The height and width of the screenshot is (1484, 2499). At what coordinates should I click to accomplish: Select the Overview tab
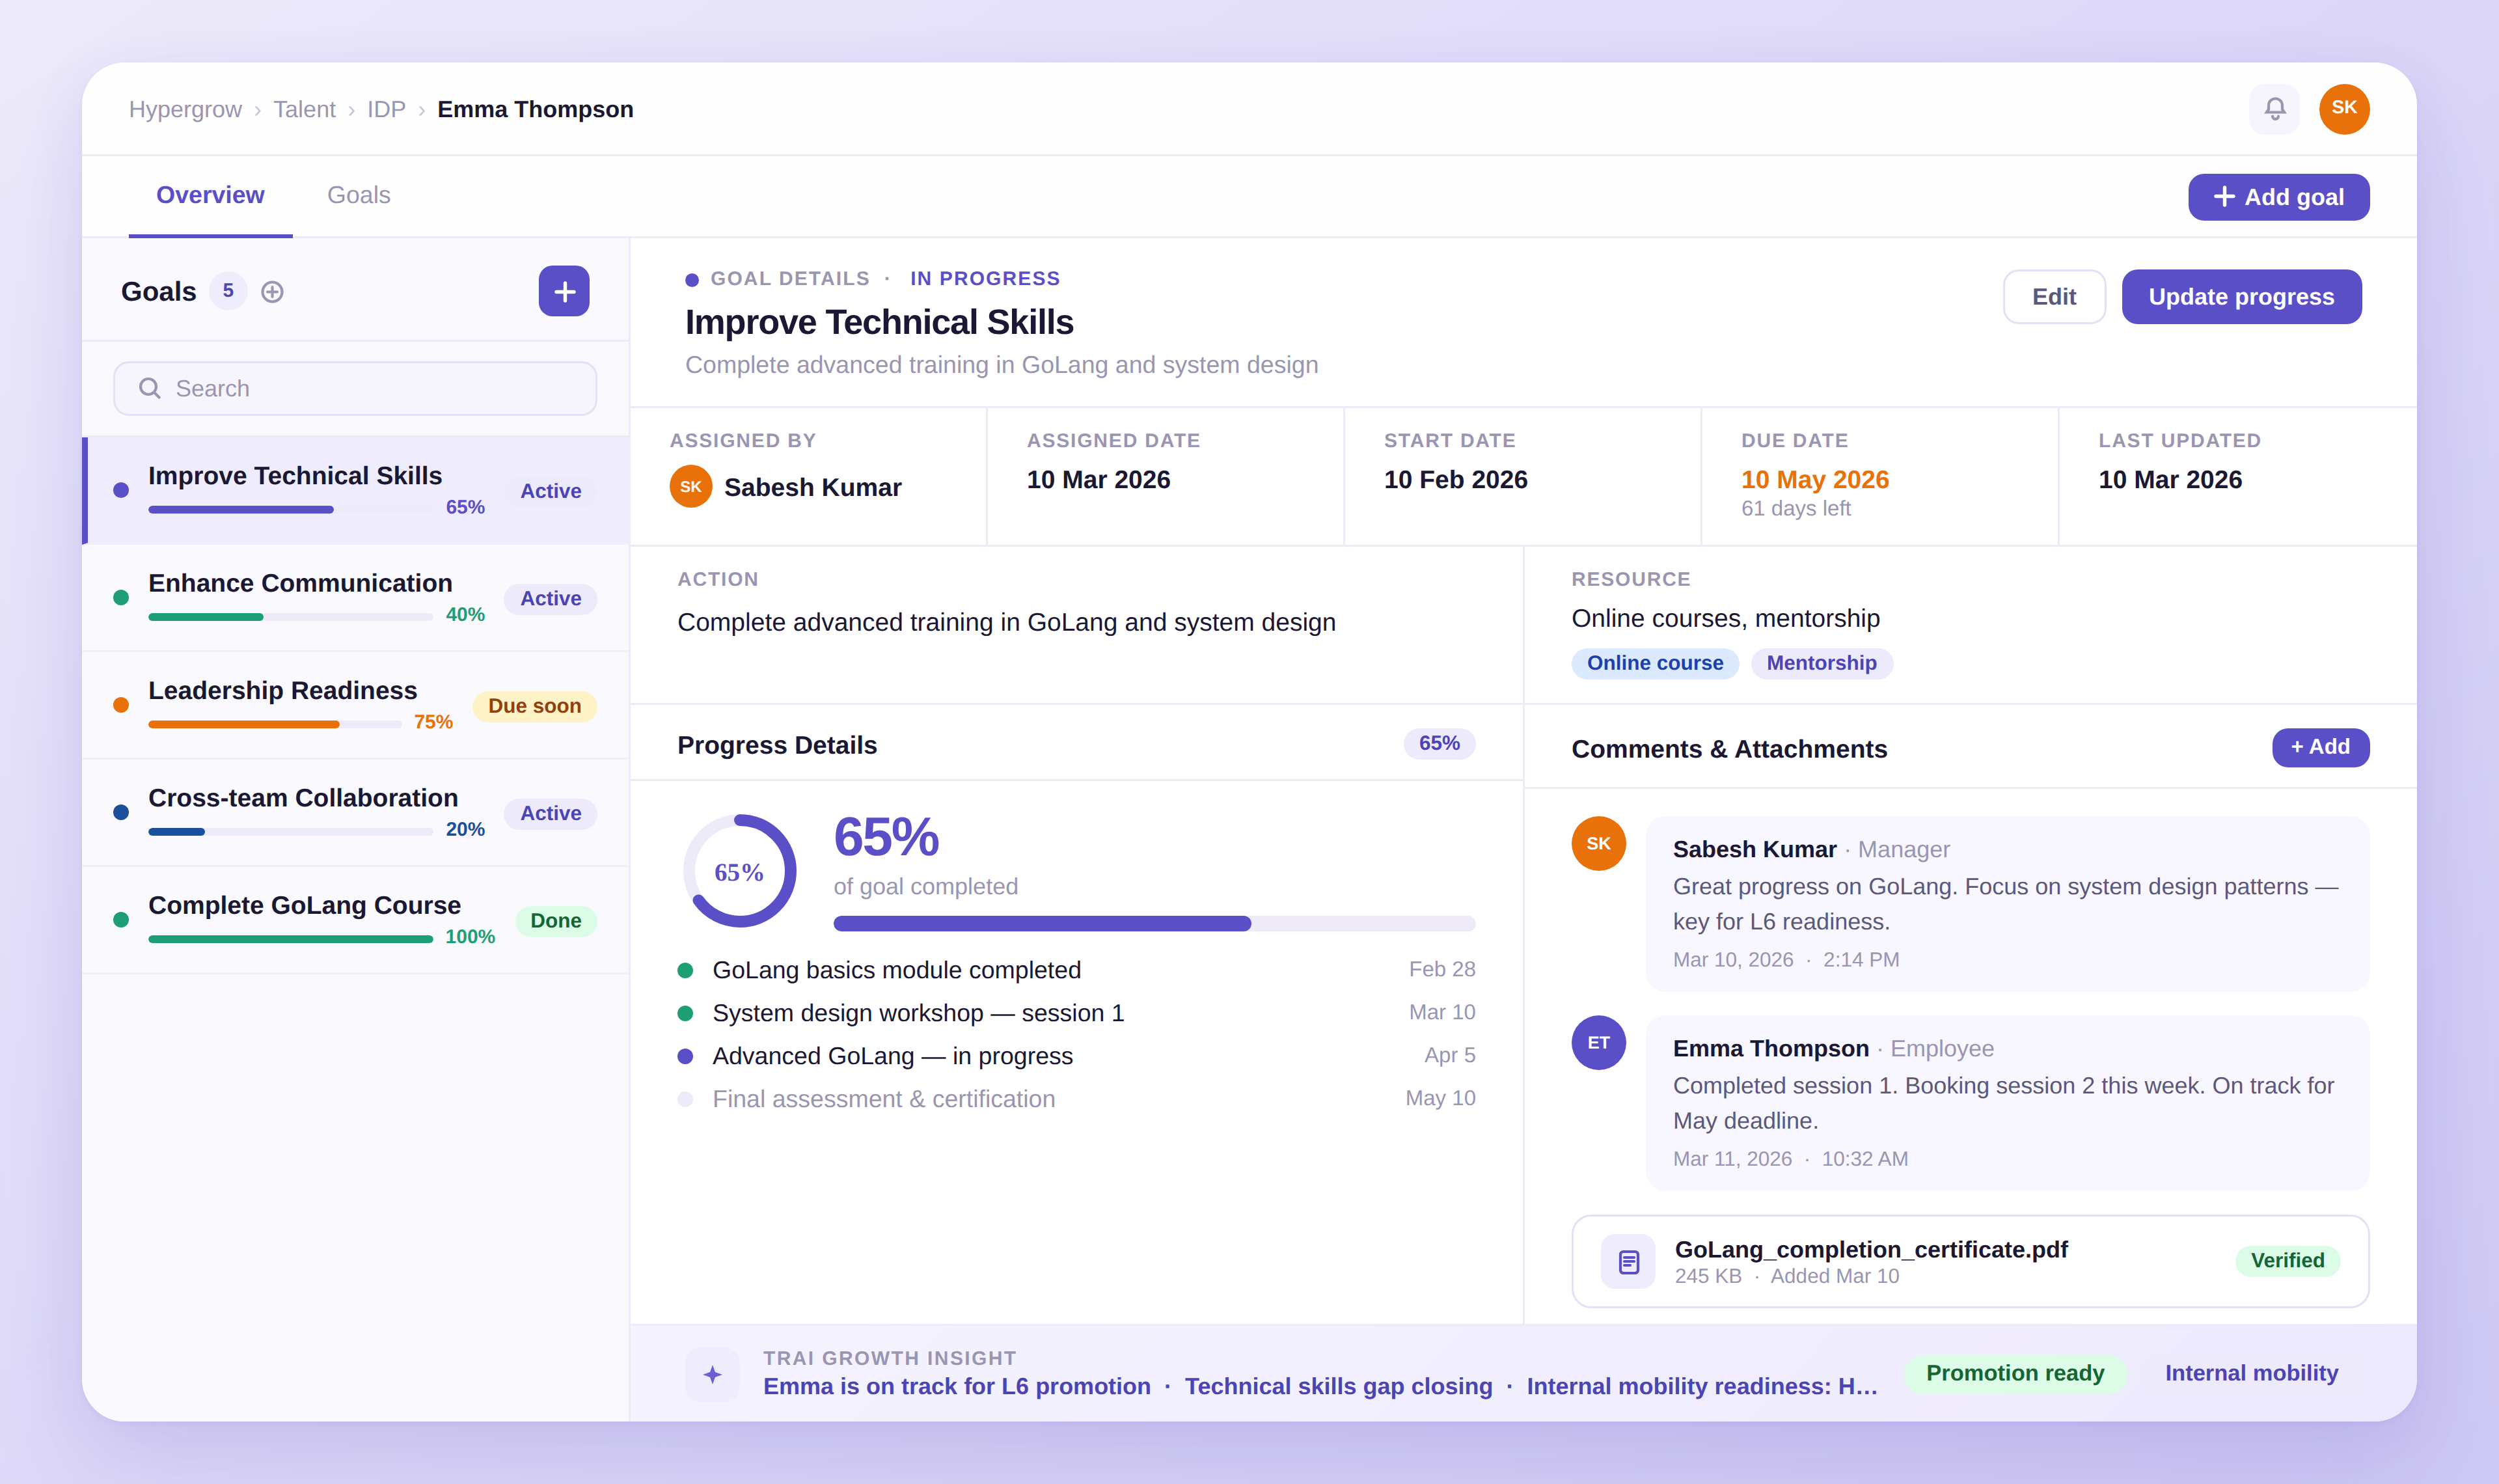[210, 195]
